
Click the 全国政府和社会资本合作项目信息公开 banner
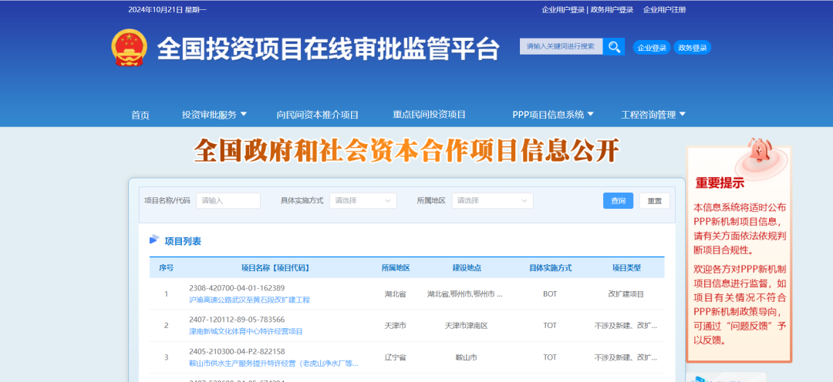pyautogui.click(x=406, y=150)
